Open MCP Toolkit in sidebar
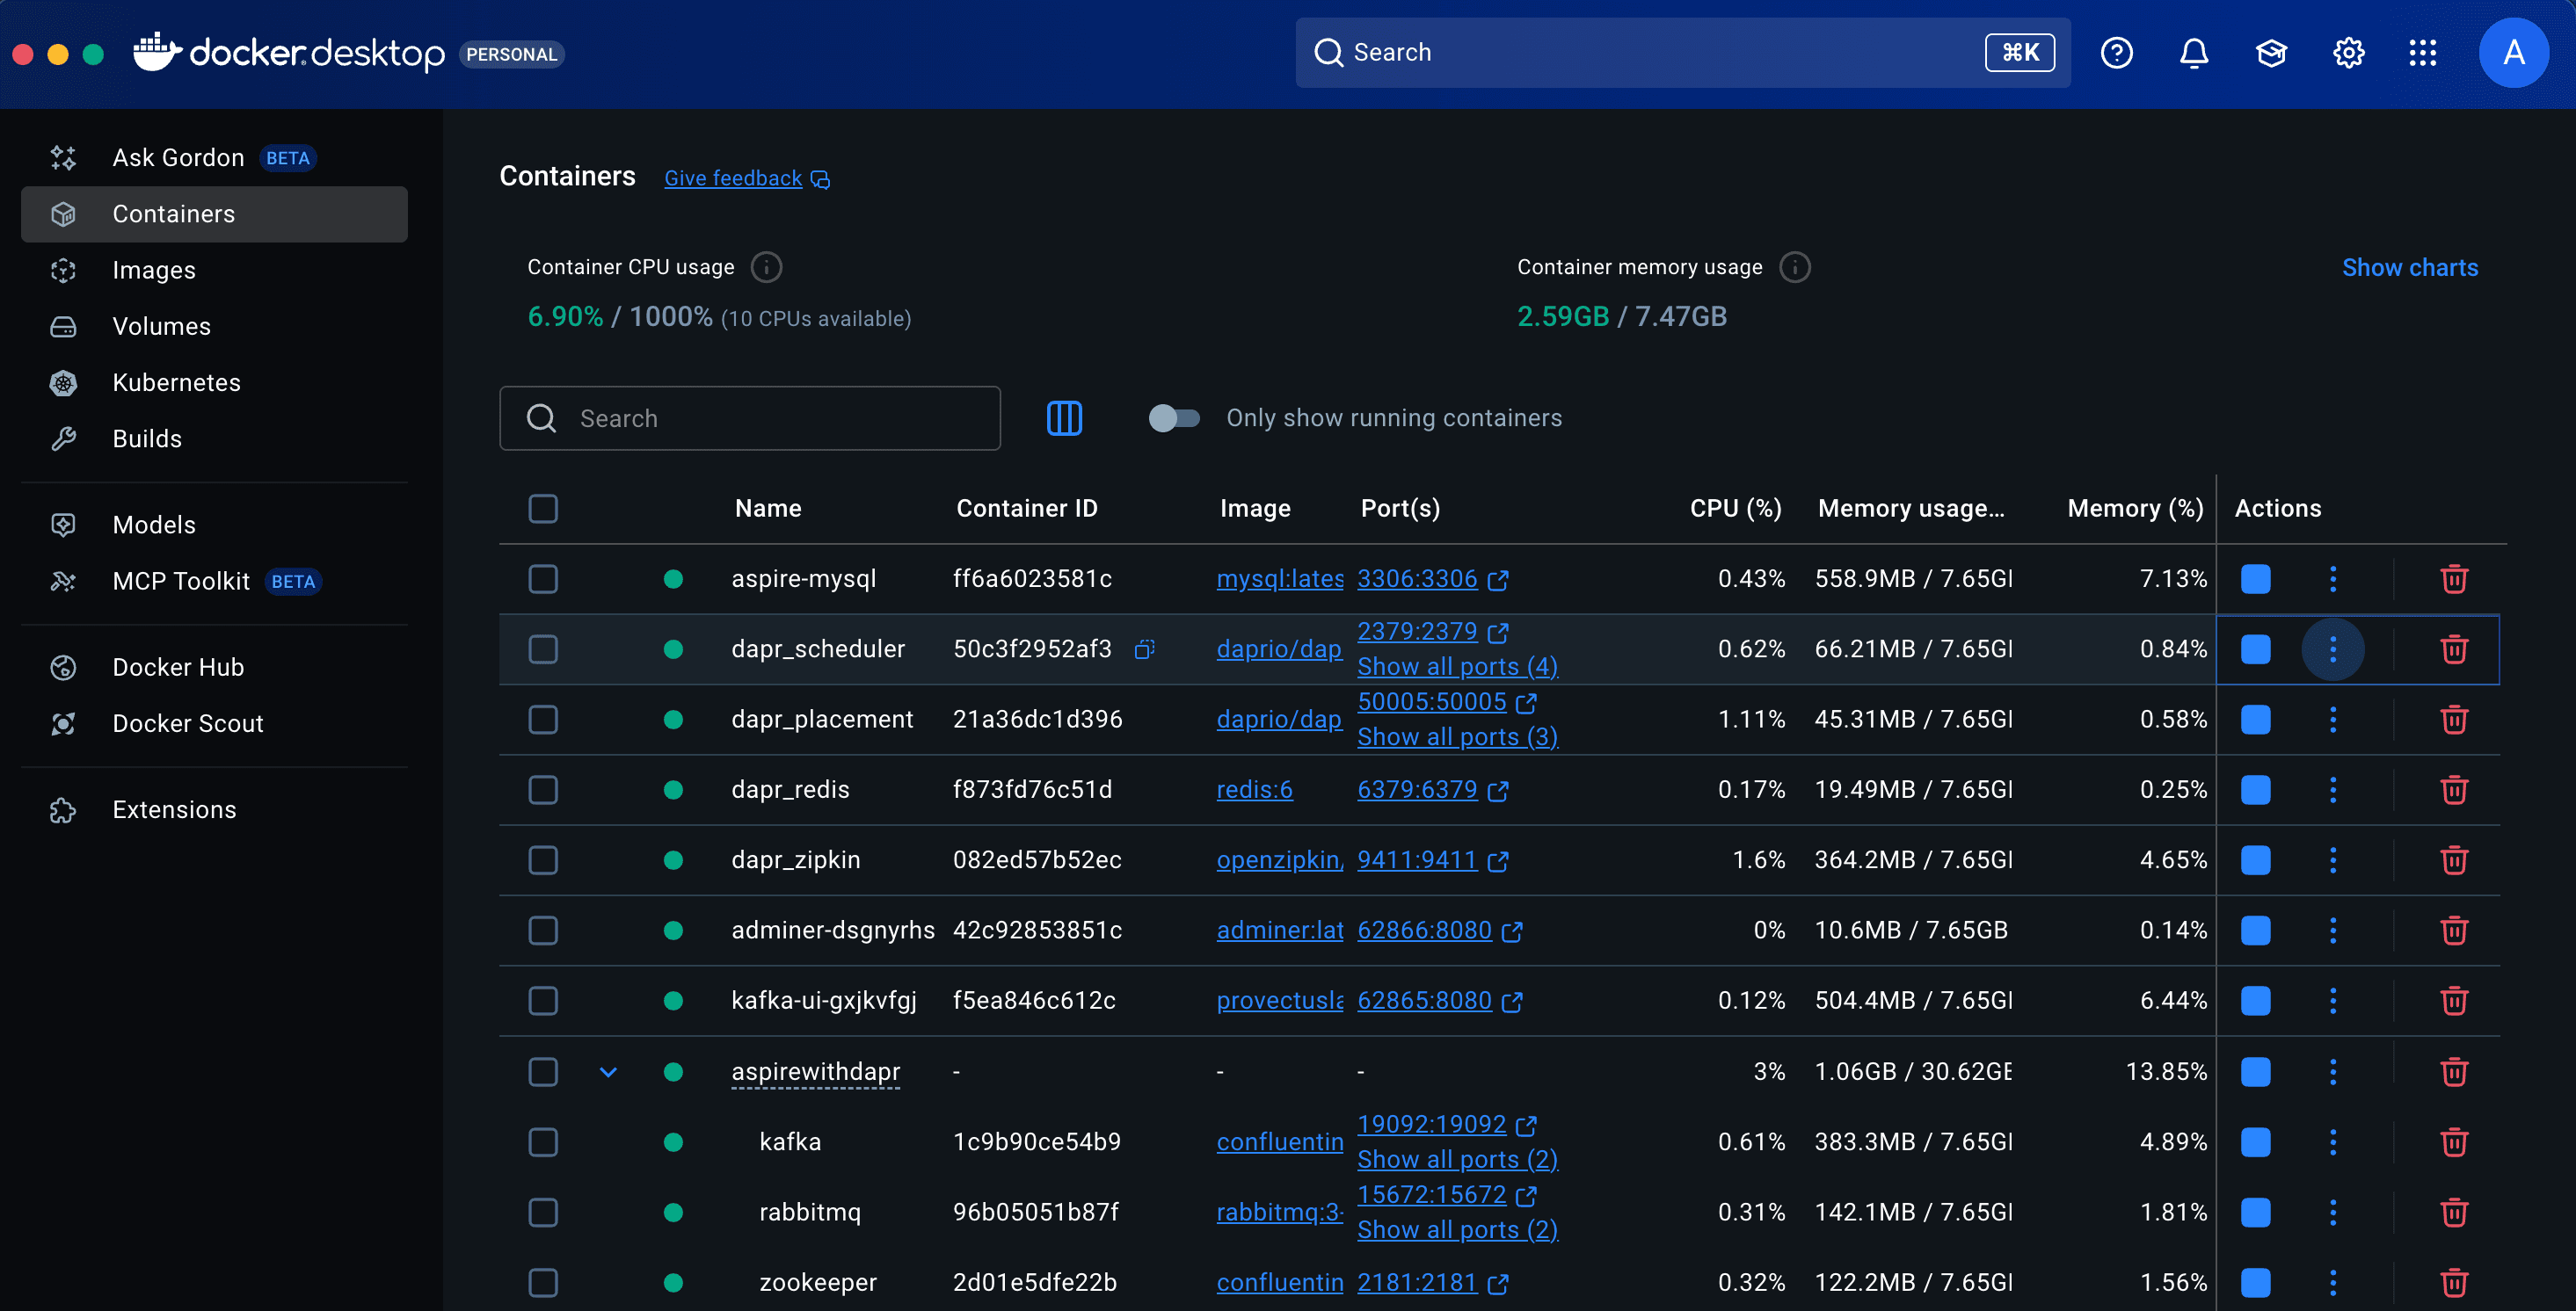Screen dimensions: 2576x1311 tap(214, 581)
